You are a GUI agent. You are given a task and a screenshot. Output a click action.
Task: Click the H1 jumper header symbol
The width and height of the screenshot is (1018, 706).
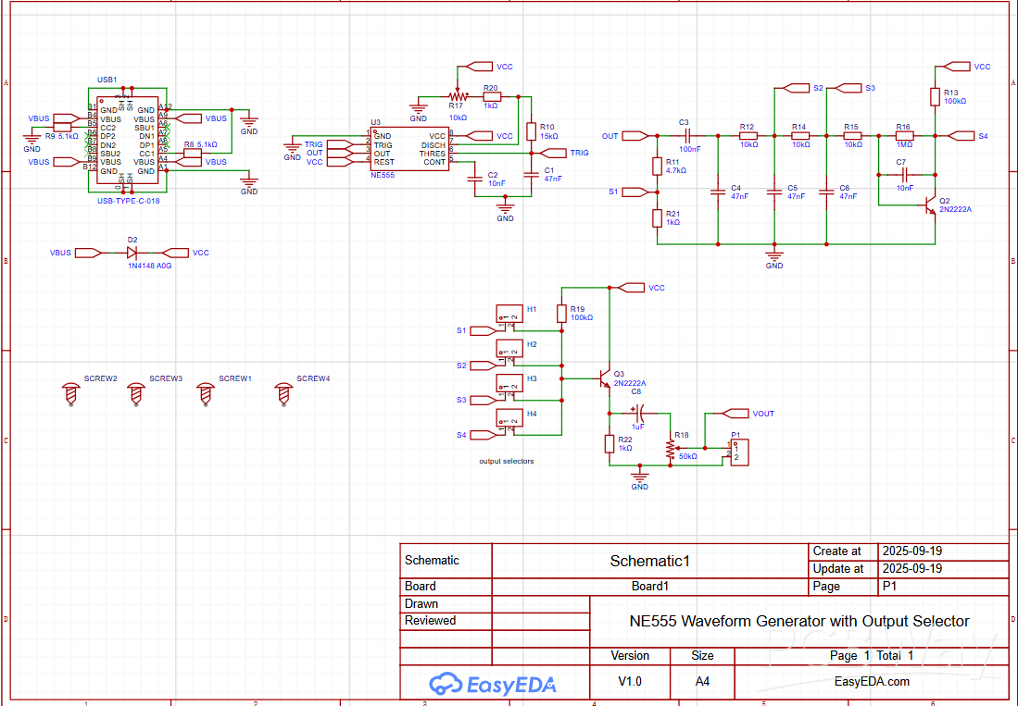click(x=508, y=316)
